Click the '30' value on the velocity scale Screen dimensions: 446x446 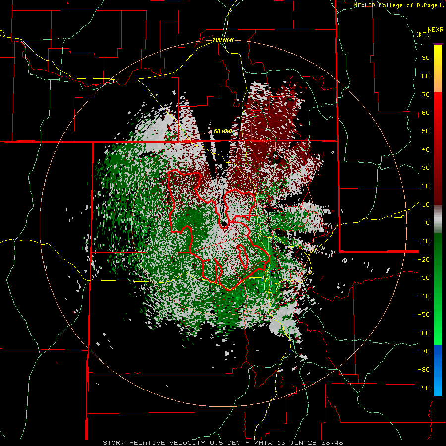point(426,168)
